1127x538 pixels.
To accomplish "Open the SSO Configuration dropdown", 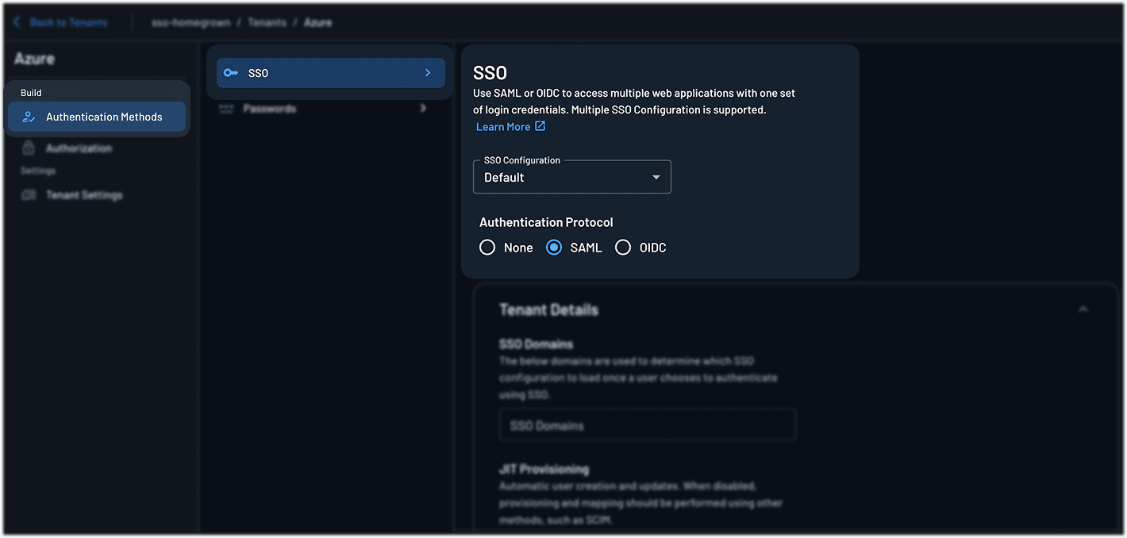I will click(571, 177).
